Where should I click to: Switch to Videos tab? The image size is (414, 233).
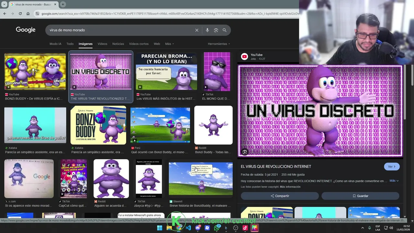tap(102, 44)
